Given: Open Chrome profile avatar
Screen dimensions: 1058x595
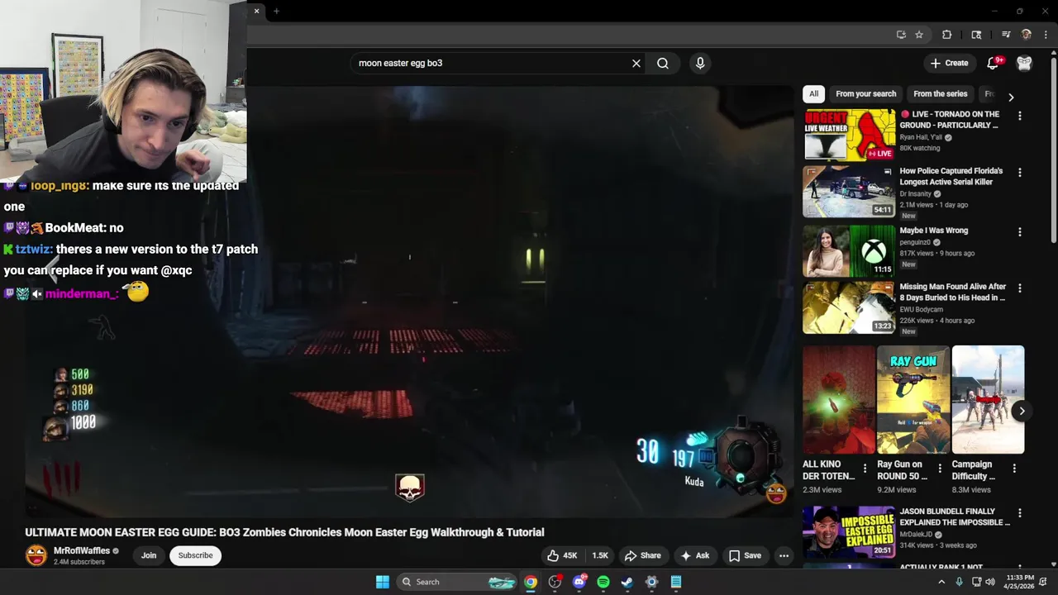Looking at the screenshot, I should pos(1027,35).
